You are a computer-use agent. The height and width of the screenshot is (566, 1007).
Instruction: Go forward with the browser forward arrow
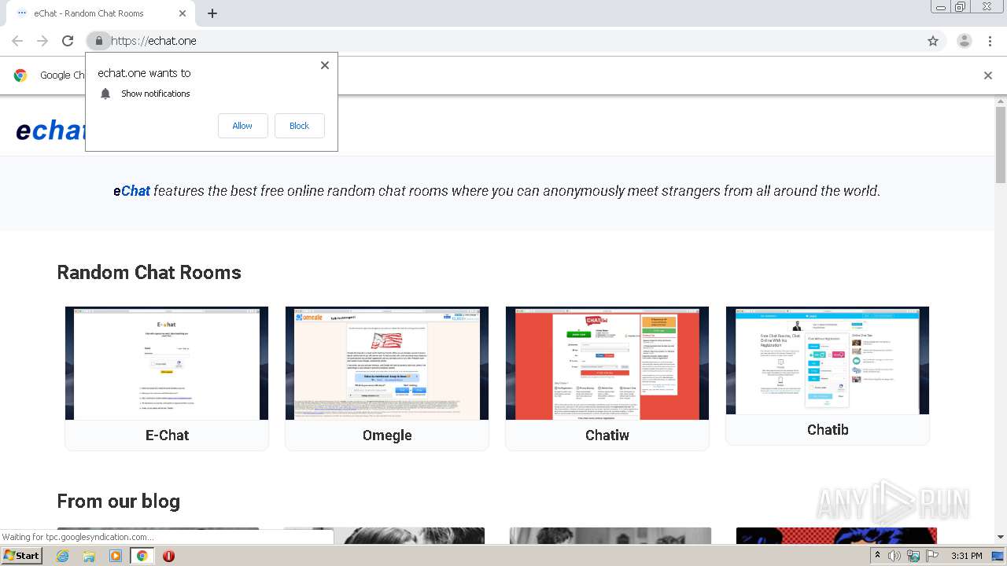[42, 41]
